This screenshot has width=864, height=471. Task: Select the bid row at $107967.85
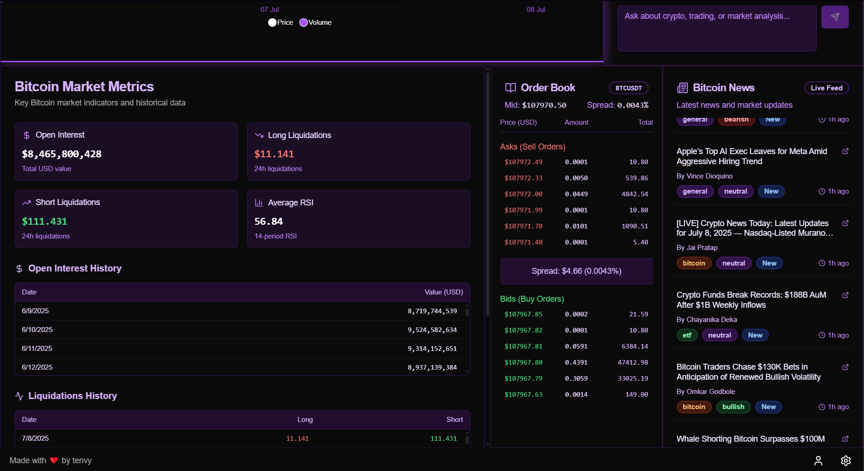[x=576, y=314]
